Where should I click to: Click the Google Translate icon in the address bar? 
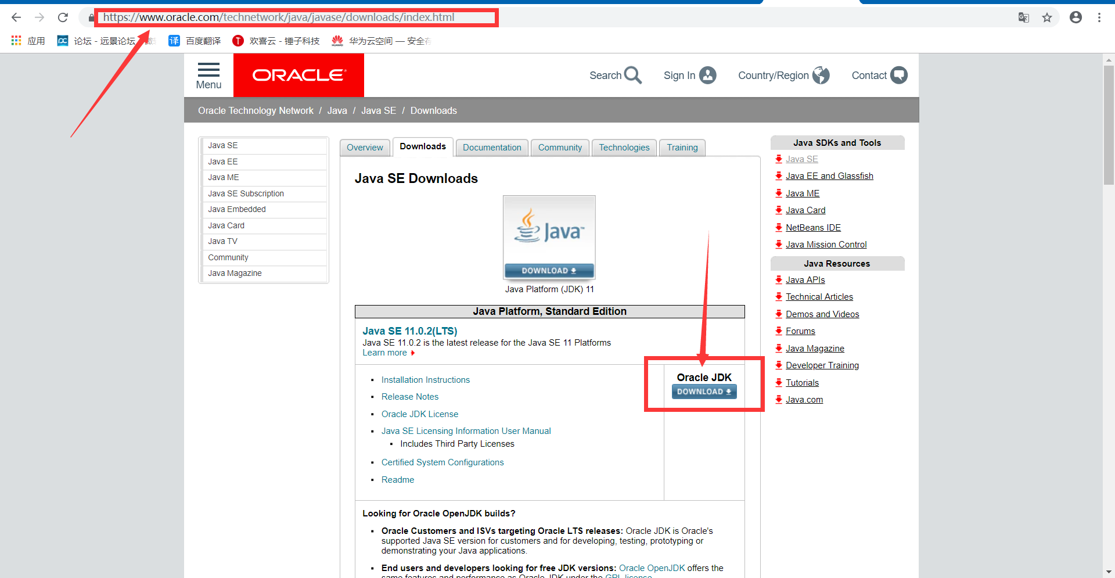(x=1023, y=17)
